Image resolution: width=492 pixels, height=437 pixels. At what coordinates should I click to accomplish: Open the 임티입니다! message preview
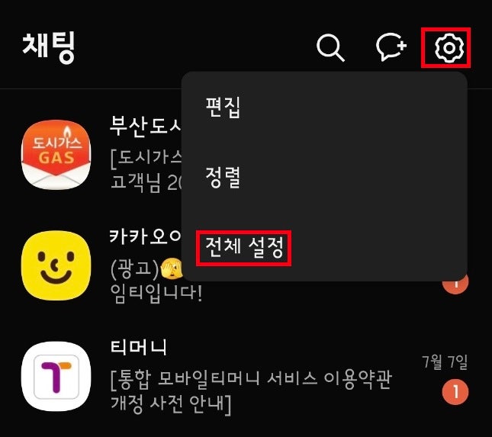coord(156,295)
